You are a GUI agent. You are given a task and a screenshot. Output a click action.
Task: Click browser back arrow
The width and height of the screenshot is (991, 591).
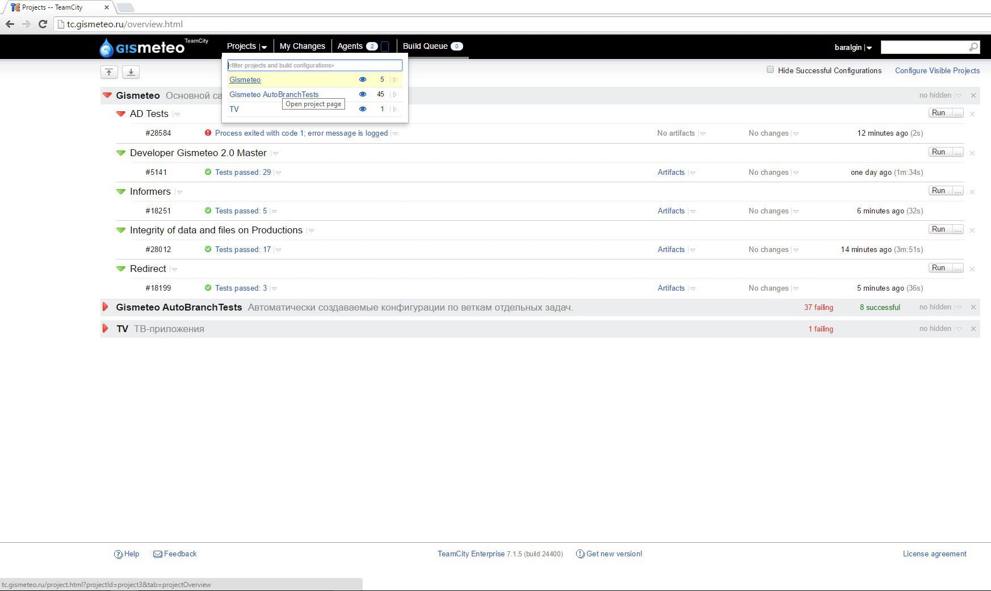click(x=10, y=24)
